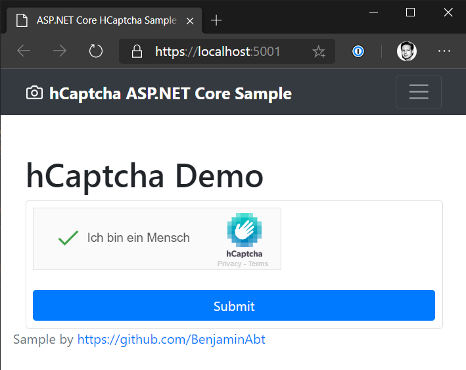The image size is (466, 370).
Task: Open the hCaptcha Terms link
Action: coord(258,264)
